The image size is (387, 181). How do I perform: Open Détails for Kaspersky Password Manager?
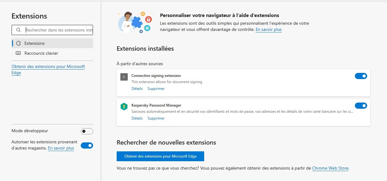[137, 118]
